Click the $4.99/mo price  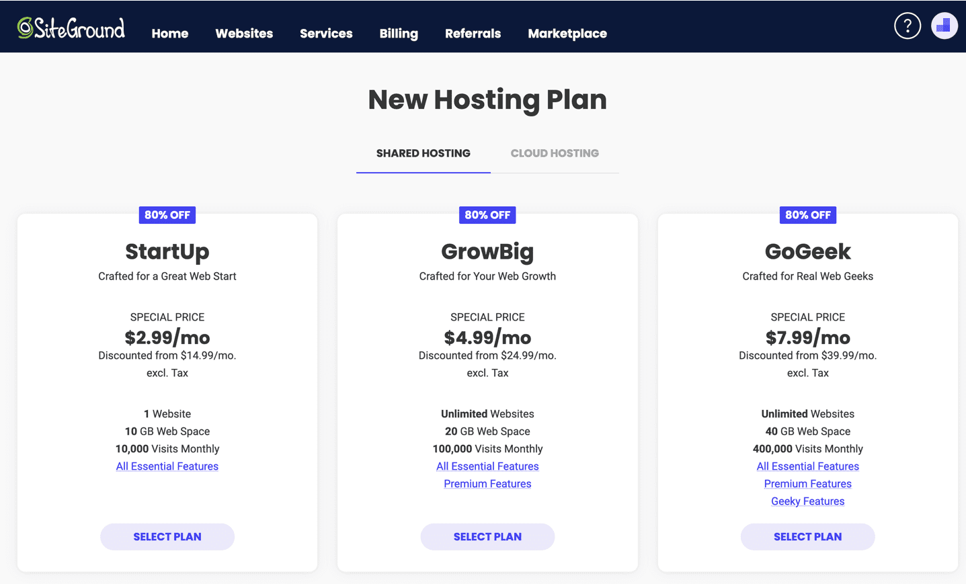(x=487, y=337)
